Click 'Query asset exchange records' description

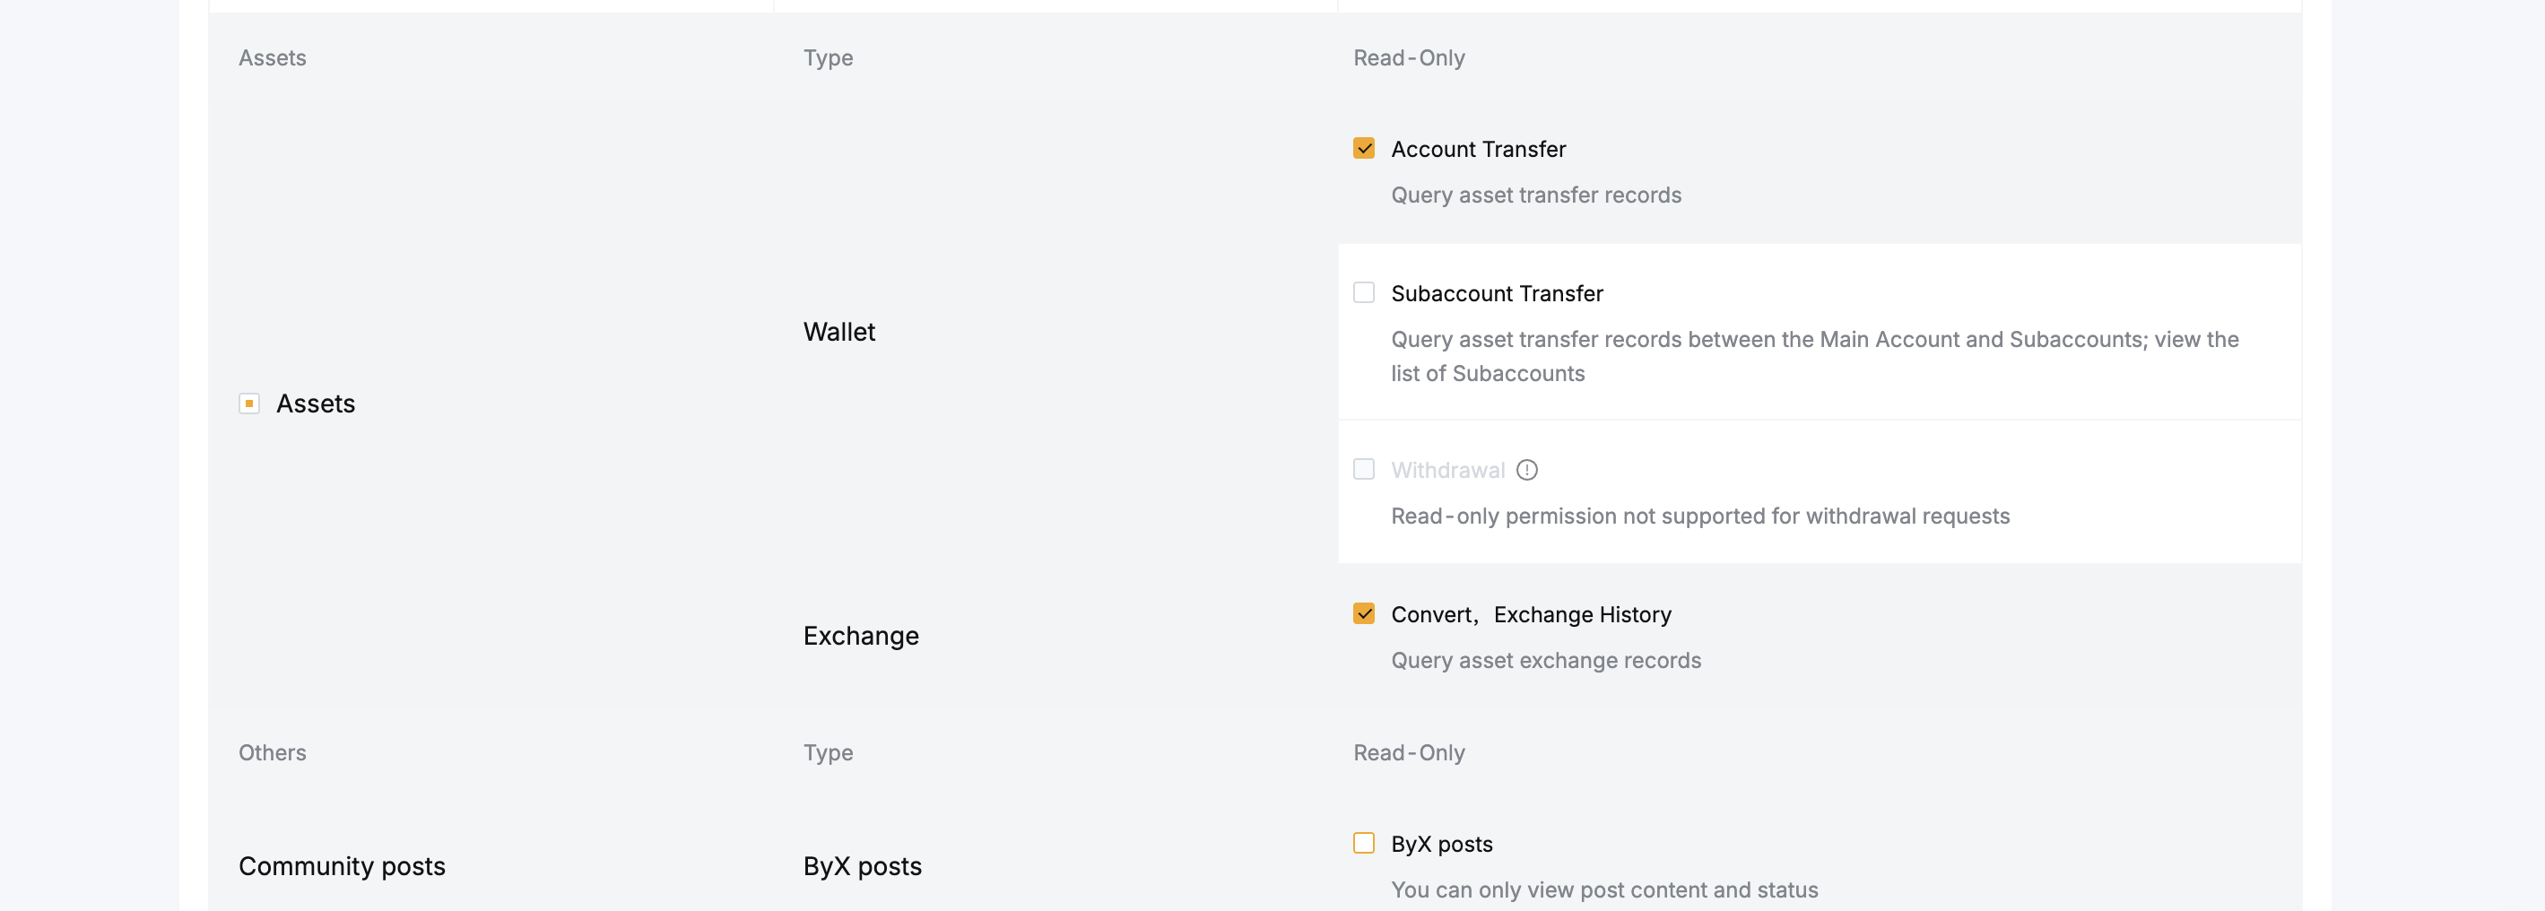pos(1546,660)
